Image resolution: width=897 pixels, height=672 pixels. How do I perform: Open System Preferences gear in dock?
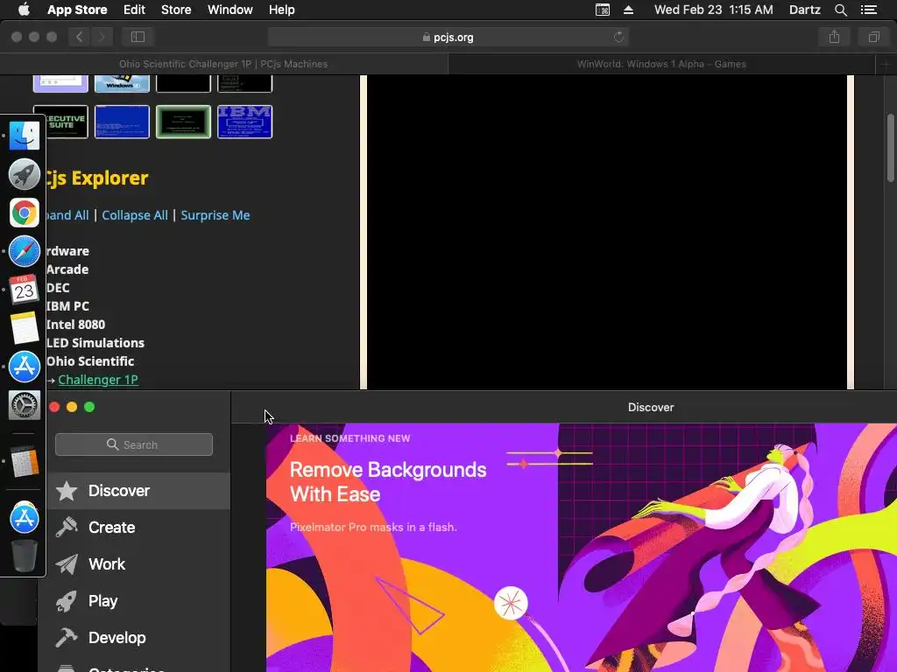tap(24, 405)
